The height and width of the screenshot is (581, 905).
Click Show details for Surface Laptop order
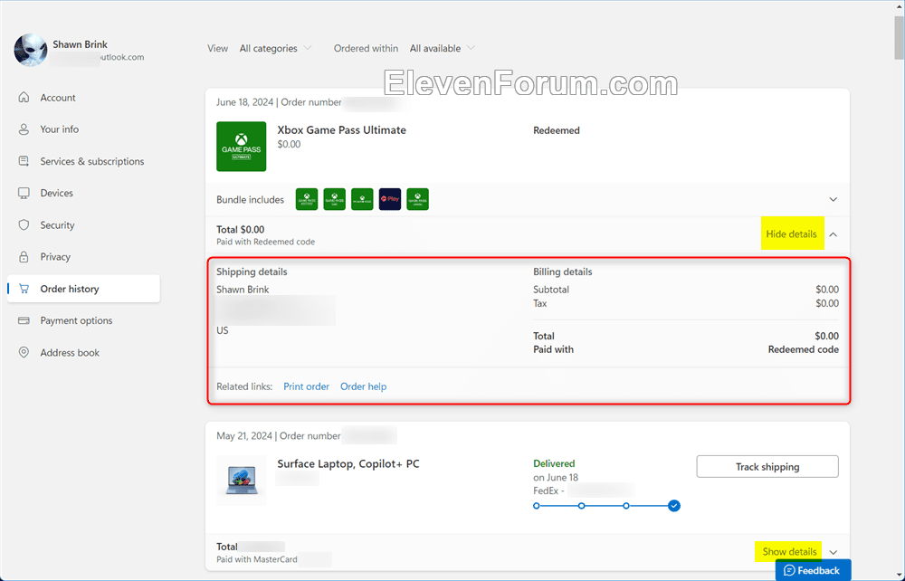789,551
